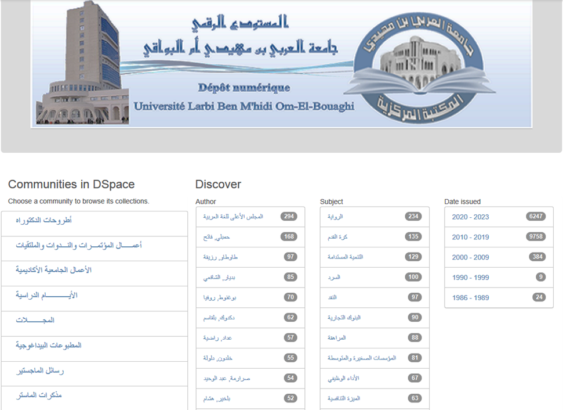Select the subject السرد
This screenshot has width=563, height=410.
coord(333,277)
